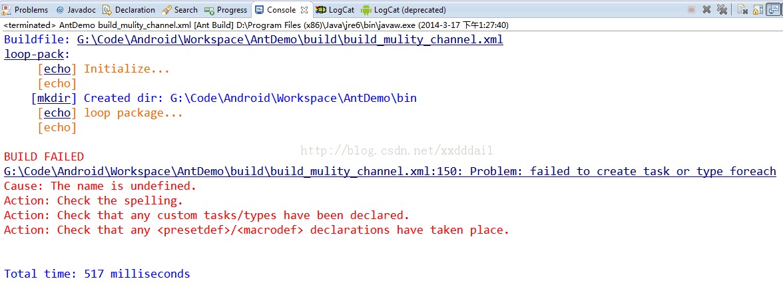This screenshot has width=783, height=287.
Task: Click the 'custom tasks/types have been declared' line
Action: [206, 216]
